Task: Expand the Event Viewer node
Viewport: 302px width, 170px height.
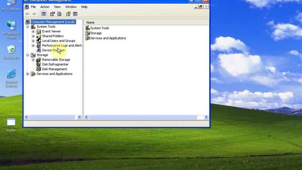Action: [33, 31]
